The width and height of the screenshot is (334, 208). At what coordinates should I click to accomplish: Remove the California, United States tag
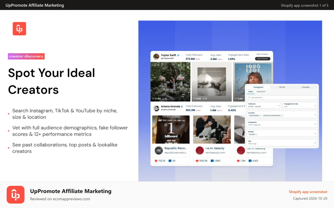tap(282, 115)
